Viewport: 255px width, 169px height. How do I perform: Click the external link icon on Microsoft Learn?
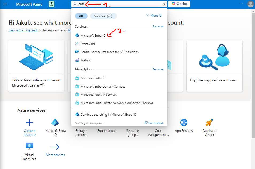click(42, 85)
